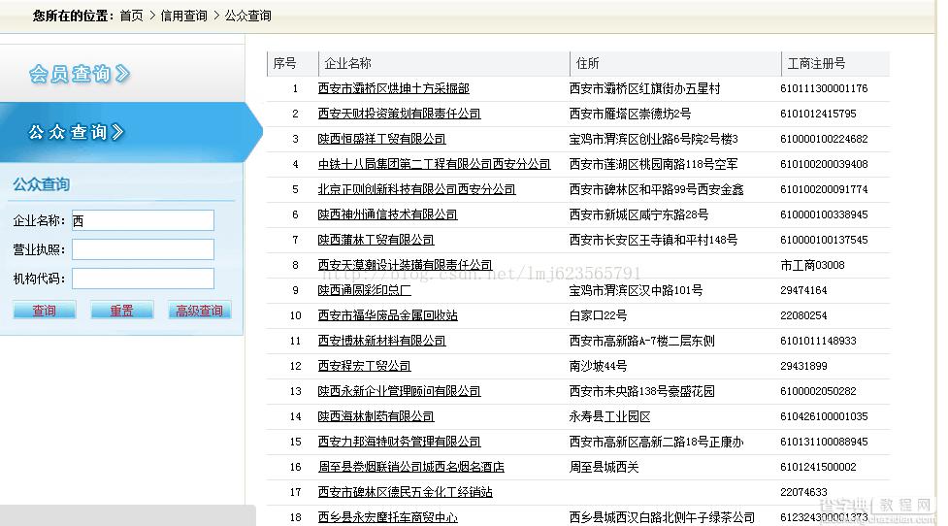
Task: Open 西乡县永宏摩托车商贸中心 link
Action: [387, 517]
